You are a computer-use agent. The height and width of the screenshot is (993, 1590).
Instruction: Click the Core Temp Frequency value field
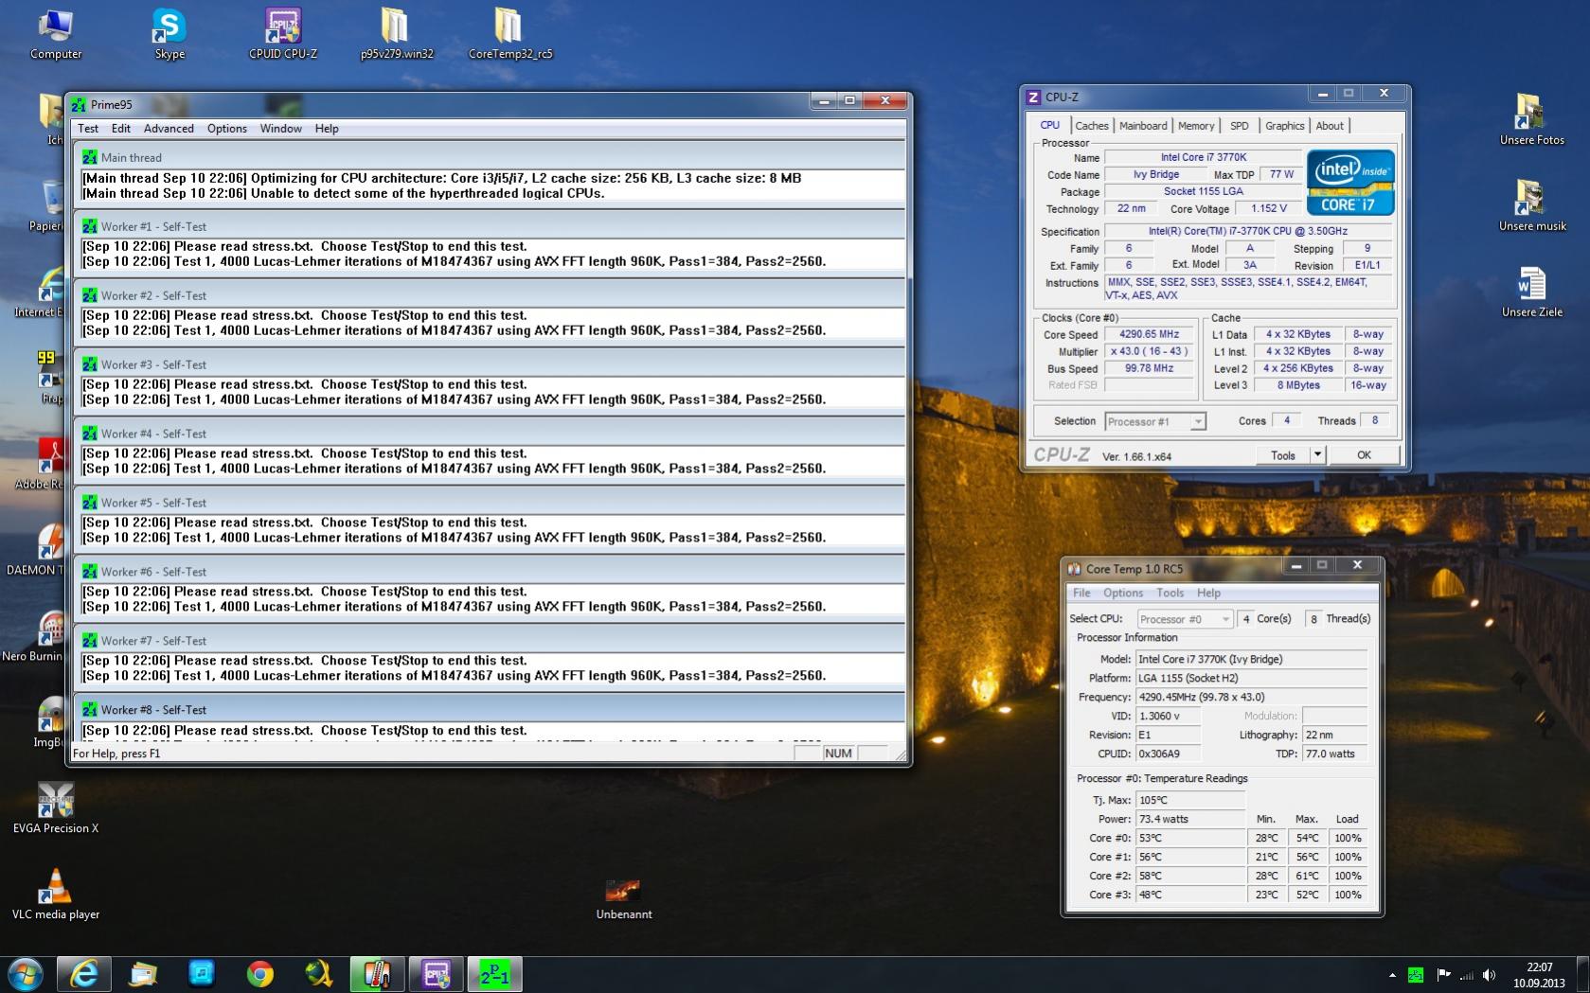click(x=1251, y=697)
